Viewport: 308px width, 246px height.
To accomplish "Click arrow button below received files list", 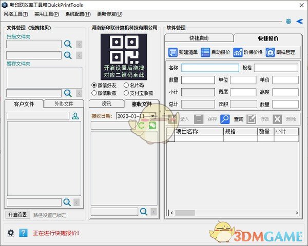I will pyautogui.click(x=153, y=212).
